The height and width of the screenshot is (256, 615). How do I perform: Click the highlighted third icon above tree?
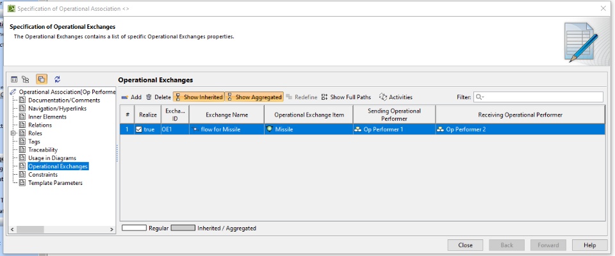point(41,79)
